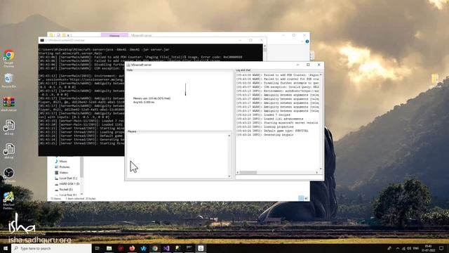Click Players list scrollbar up arrow
Image resolution: width=449 pixels, height=253 pixels.
pyautogui.click(x=229, y=136)
